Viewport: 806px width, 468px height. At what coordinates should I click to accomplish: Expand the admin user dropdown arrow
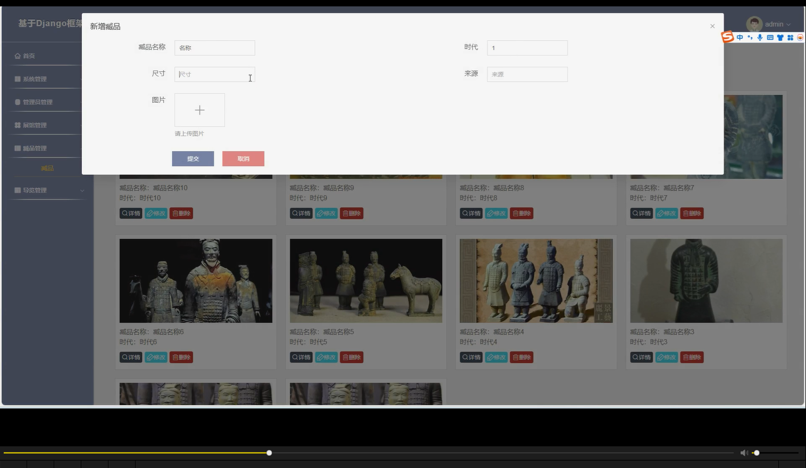coord(788,24)
